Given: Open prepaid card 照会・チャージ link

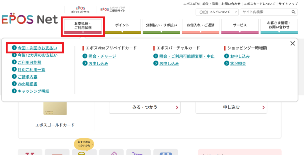Looking at the screenshot, I should pos(102,56).
